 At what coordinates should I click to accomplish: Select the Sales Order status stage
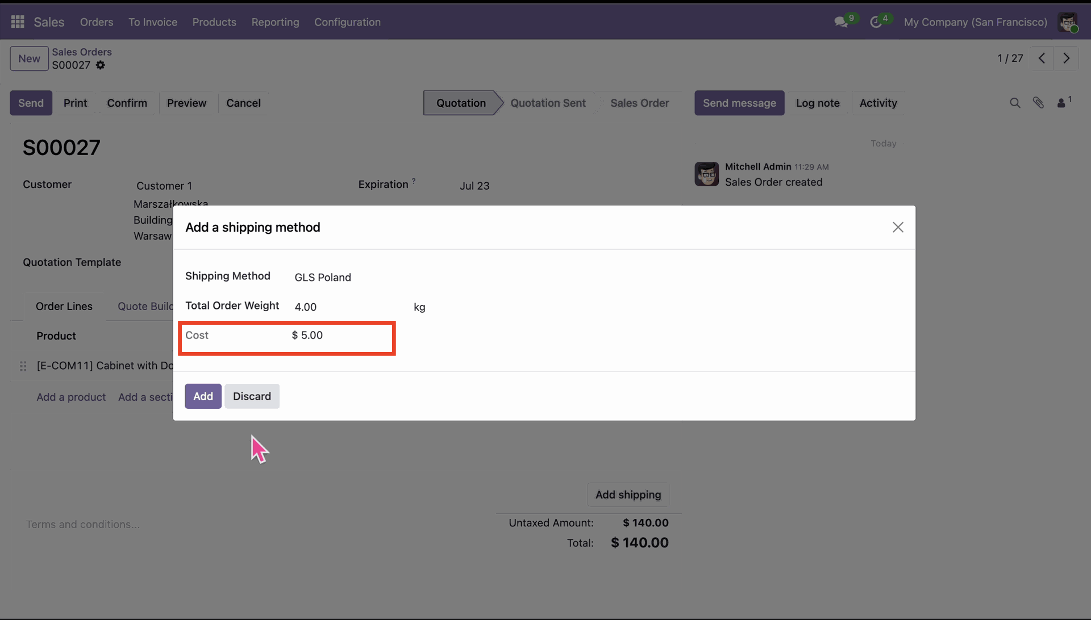639,103
